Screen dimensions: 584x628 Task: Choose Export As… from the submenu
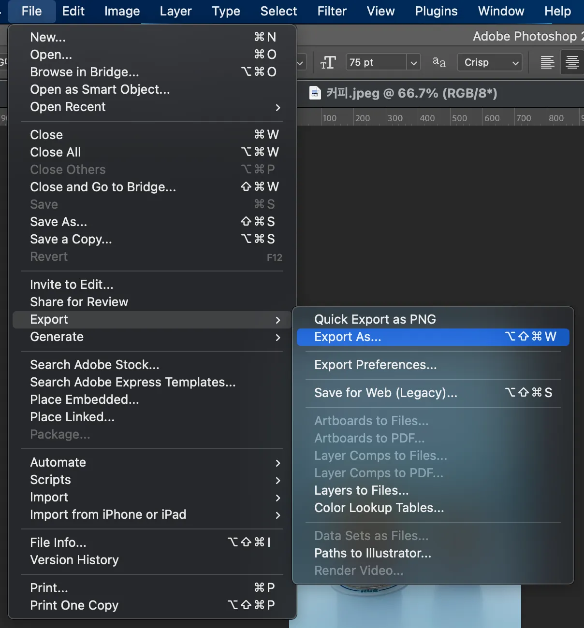(433, 337)
